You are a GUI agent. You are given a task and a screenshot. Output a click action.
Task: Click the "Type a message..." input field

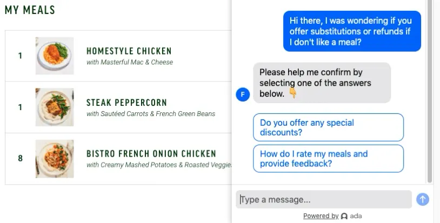tap(323, 199)
